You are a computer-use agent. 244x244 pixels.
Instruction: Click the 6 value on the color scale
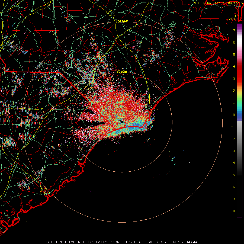(x=234, y=43)
